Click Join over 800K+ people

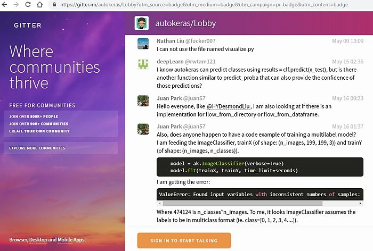coord(34,116)
